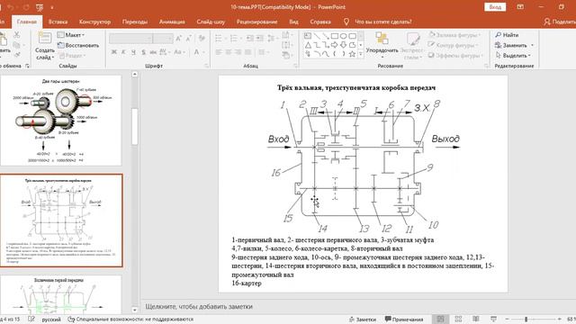The height and width of the screenshot is (324, 576).
Task: Open the Слайд-шоу ribbon tab
Action: point(211,22)
